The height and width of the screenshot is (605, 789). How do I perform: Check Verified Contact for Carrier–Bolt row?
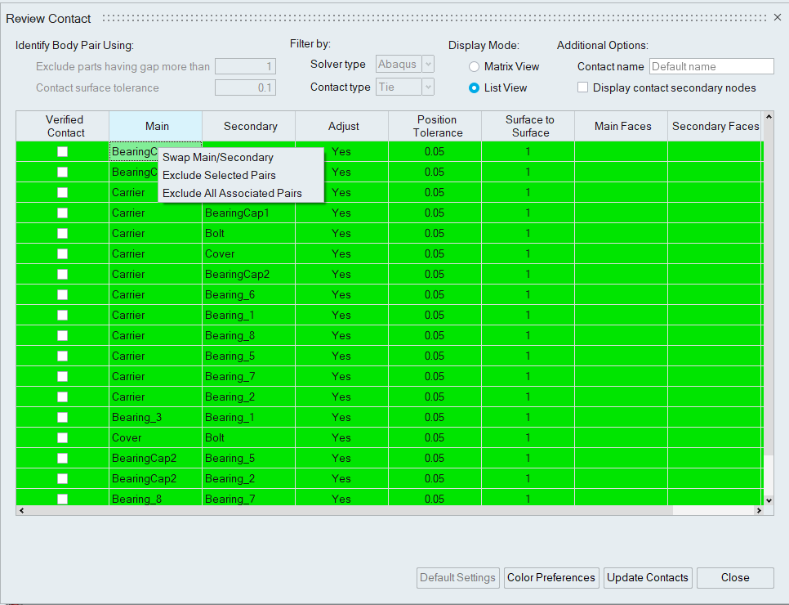pyautogui.click(x=62, y=233)
